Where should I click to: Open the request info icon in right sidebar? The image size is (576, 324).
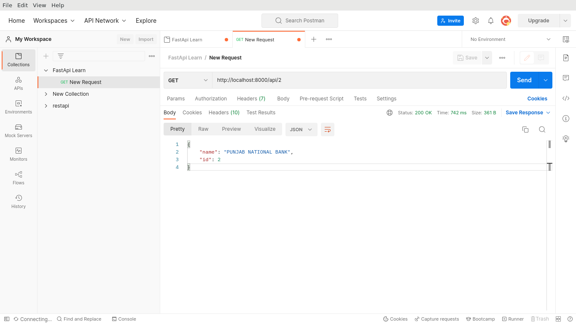566,119
